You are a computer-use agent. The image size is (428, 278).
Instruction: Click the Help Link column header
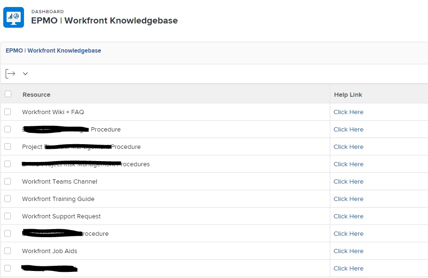pos(348,95)
